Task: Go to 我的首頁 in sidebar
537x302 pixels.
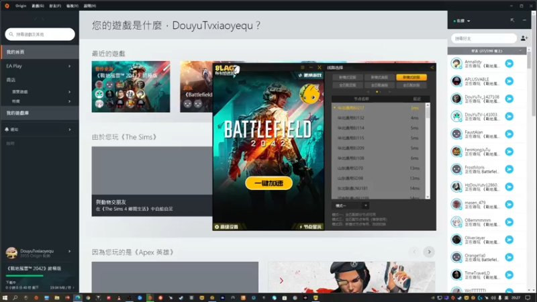Action: point(40,52)
